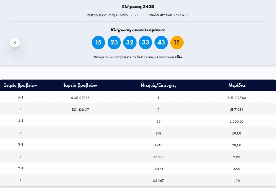
Task: Click prize fund '103.438,37'
Action: point(80,110)
